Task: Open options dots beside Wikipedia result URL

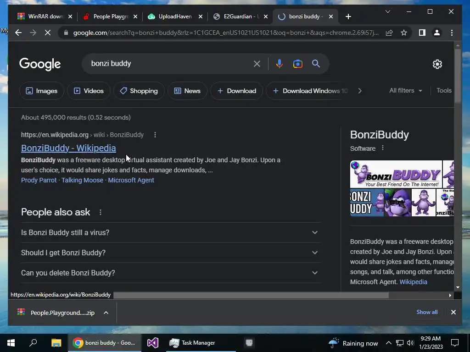Action: [x=155, y=135]
